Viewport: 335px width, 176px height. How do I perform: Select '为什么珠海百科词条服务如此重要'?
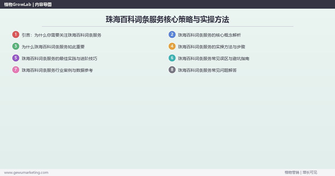coord(53,47)
